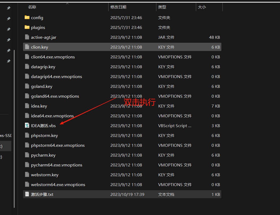Click the JAR 文件 type cell

(x=166, y=37)
